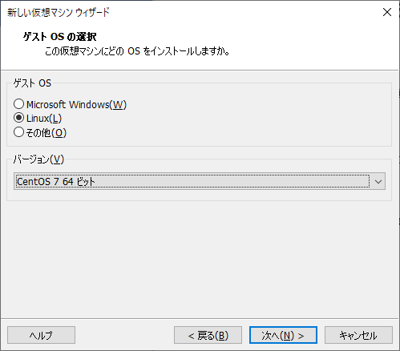This screenshot has height=351, width=400.
Task: Click the Linux(L) option label text
Action: tap(44, 119)
